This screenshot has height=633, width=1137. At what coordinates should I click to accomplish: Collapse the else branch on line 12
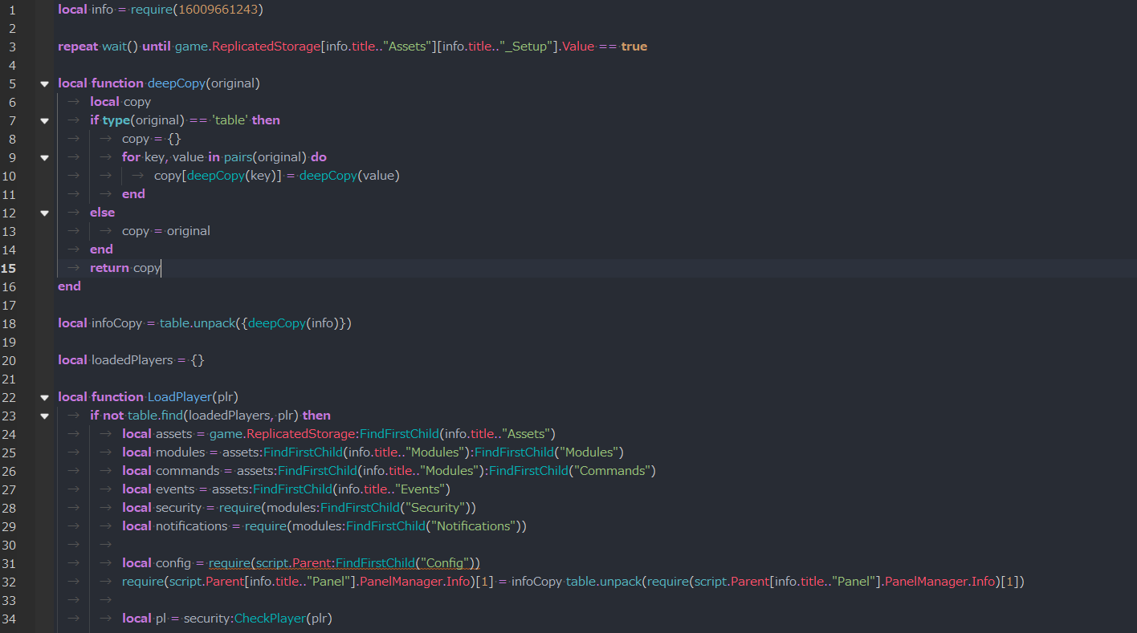[44, 213]
